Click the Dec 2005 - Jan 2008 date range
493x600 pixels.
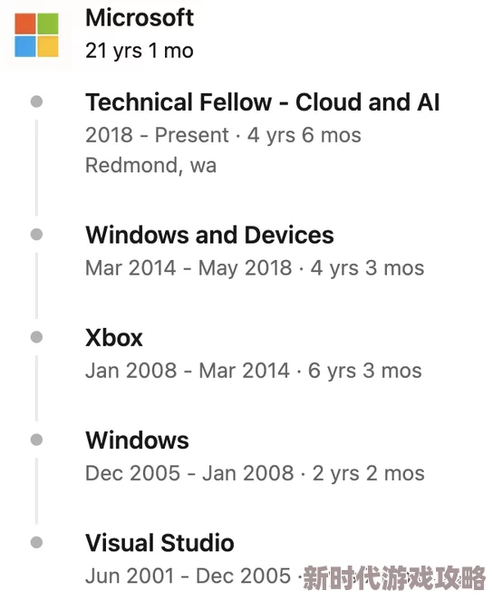[189, 473]
